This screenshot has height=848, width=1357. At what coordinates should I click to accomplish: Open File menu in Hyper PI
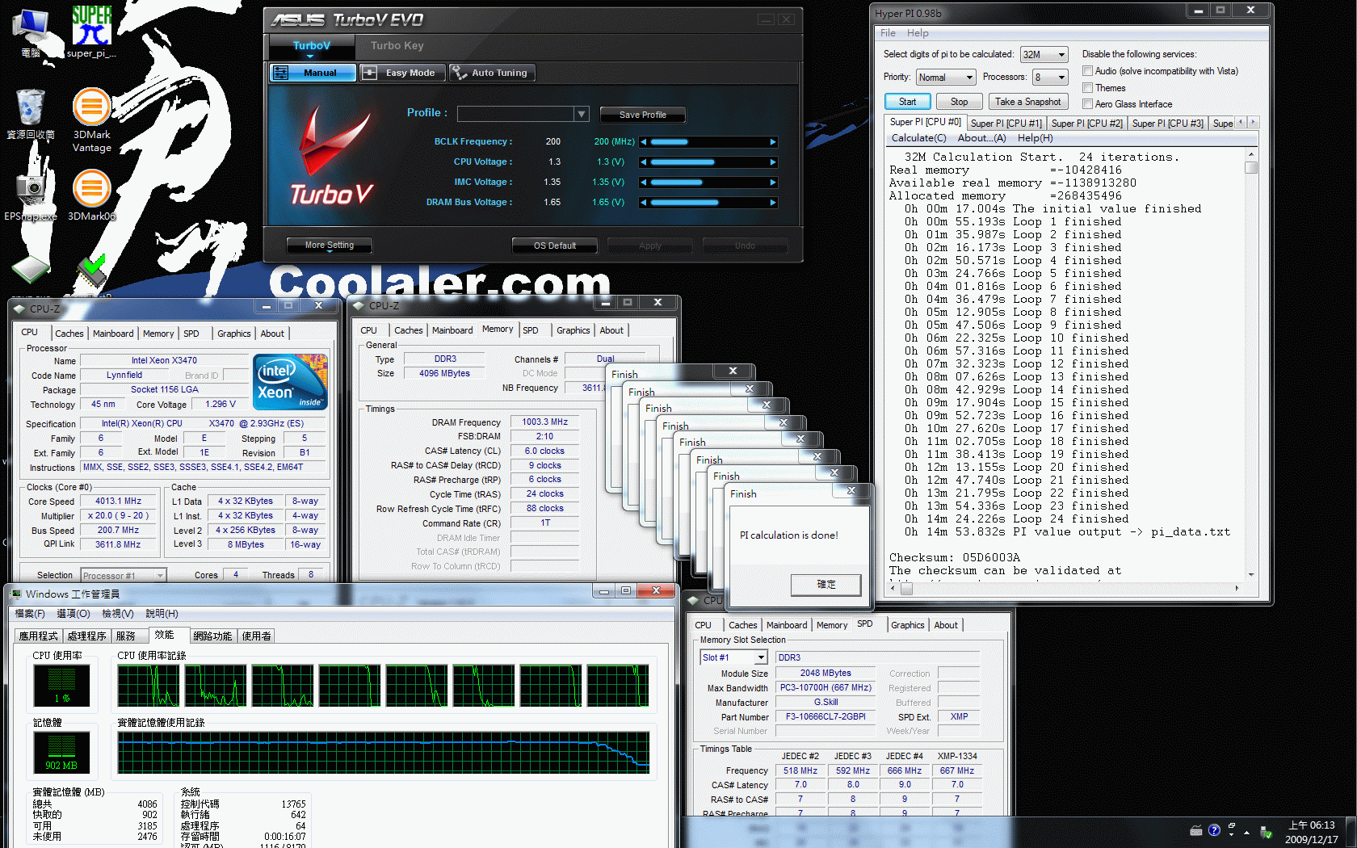888,33
